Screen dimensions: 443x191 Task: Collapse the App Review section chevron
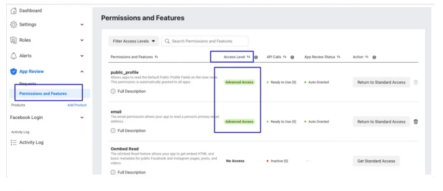point(82,72)
